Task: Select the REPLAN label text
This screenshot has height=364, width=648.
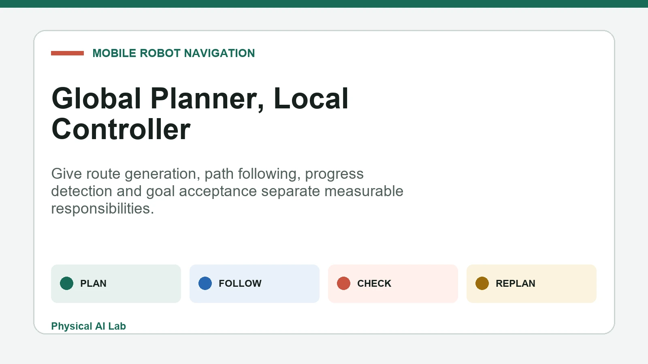Action: [x=516, y=284]
